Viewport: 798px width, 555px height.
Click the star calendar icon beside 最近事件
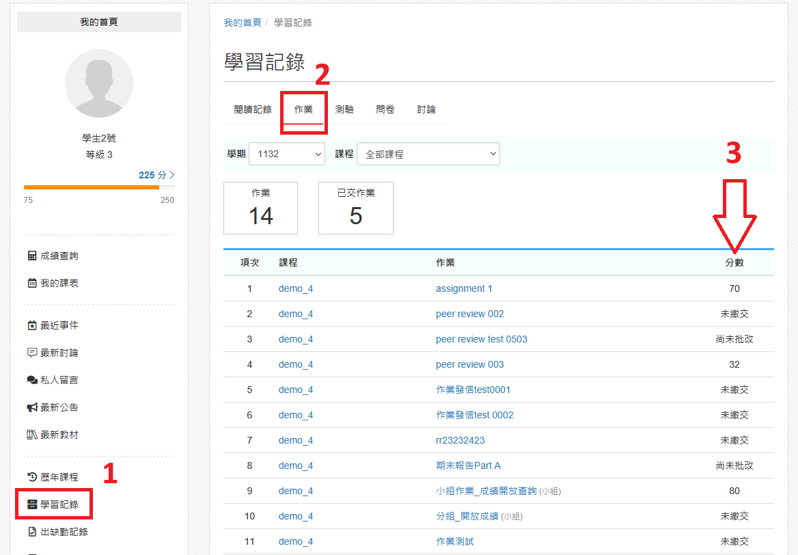click(31, 325)
